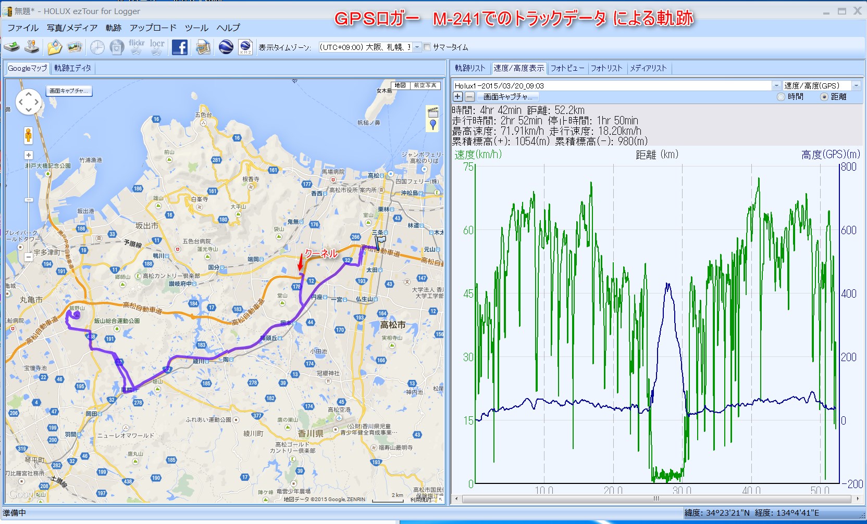Click the 最高速度: 71.91km/h statistic text
The height and width of the screenshot is (524, 867).
point(498,131)
